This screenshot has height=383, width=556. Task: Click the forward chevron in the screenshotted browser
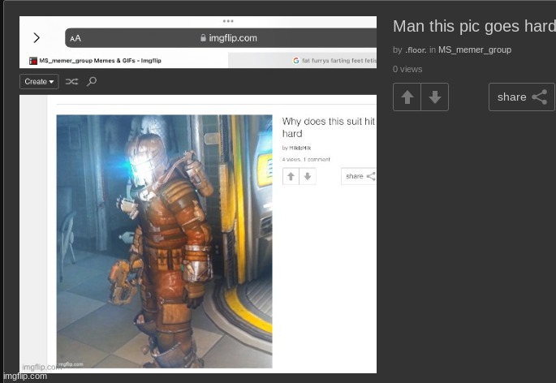tap(37, 37)
